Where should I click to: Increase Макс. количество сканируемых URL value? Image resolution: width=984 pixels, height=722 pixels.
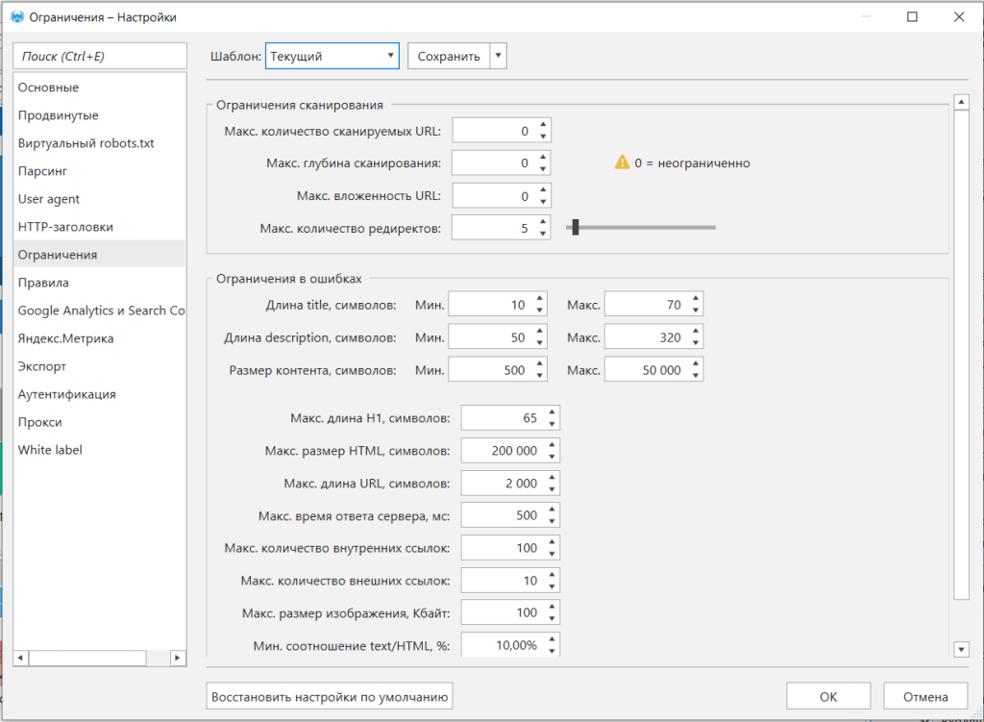tap(543, 125)
